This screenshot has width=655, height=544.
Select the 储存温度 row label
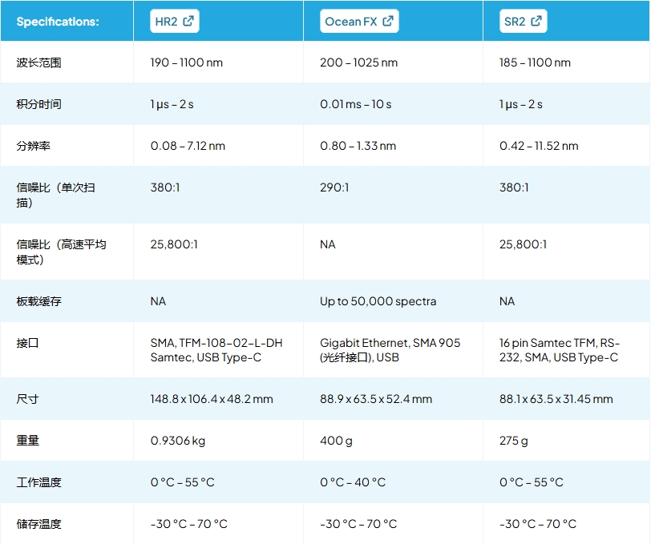coord(39,524)
